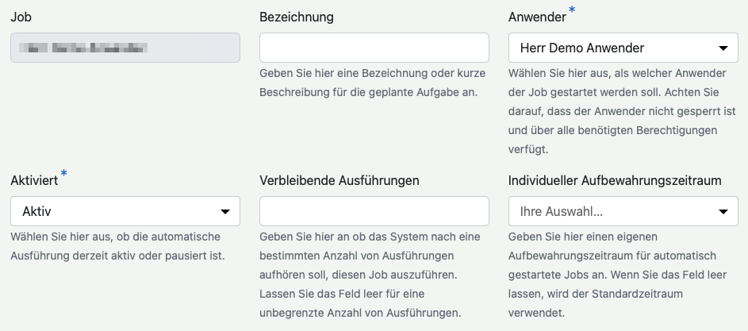Click into the Verbleibende Ausführungen input field
This screenshot has width=748, height=331.
pyautogui.click(x=374, y=211)
